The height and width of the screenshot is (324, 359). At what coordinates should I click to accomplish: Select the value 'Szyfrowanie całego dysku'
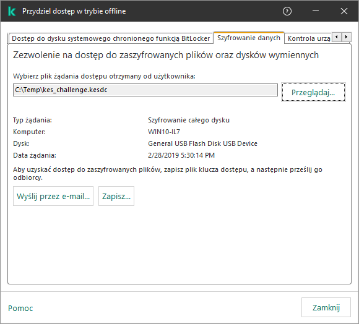189,120
